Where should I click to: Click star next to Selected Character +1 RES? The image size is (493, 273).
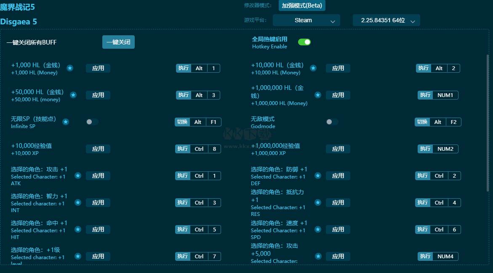318,203
